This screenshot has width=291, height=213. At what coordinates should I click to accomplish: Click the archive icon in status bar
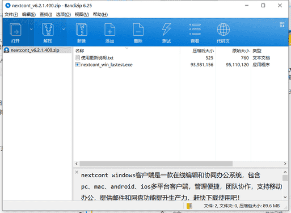(x=189, y=206)
